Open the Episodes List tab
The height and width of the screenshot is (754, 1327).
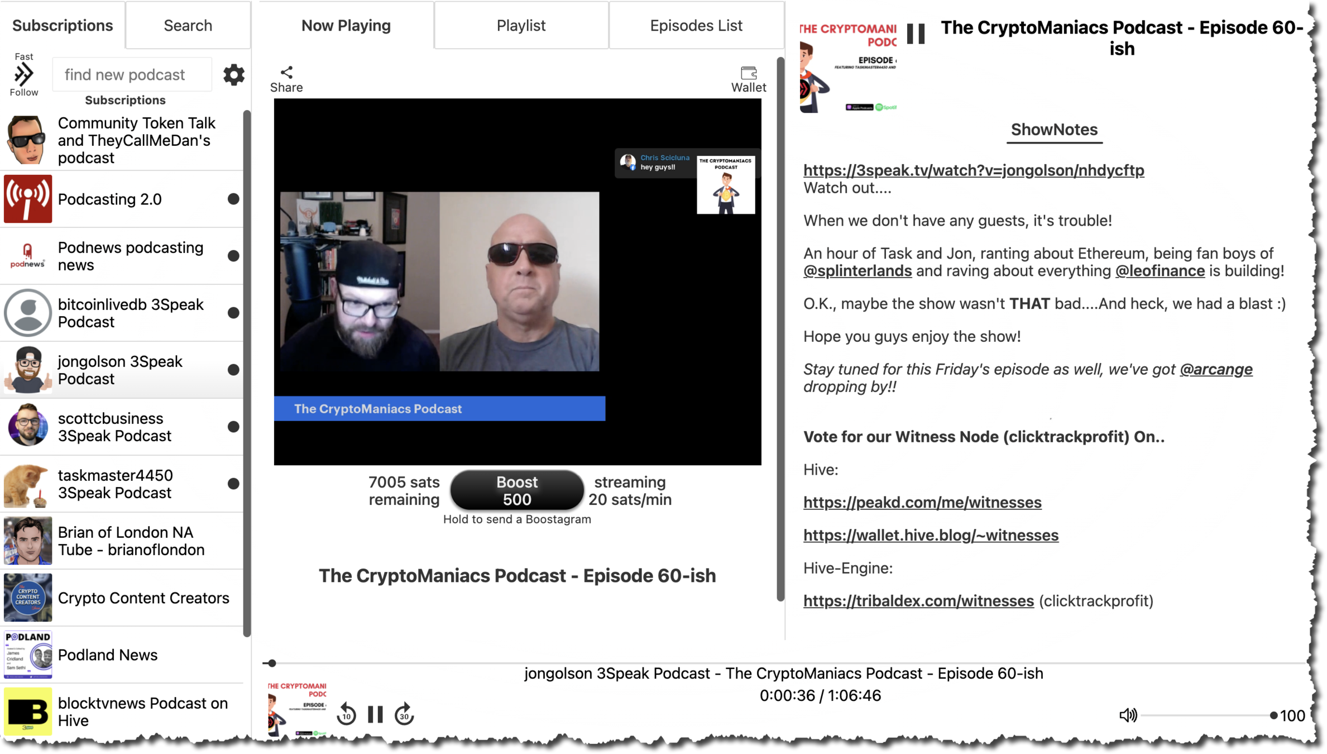(696, 26)
